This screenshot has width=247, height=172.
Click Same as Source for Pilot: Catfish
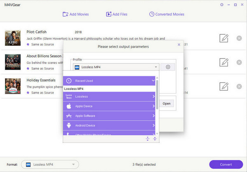pyautogui.click(x=42, y=45)
